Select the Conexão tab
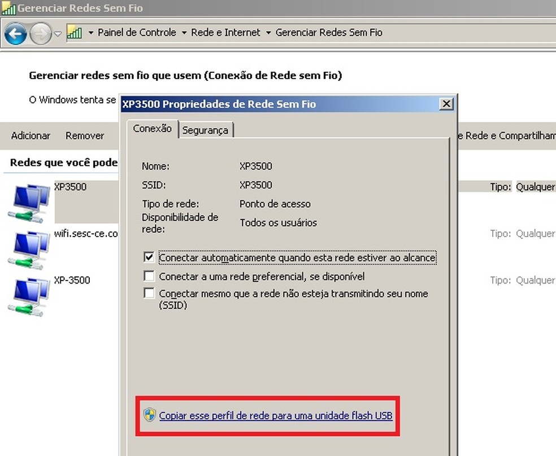This screenshot has width=556, height=456. [152, 128]
